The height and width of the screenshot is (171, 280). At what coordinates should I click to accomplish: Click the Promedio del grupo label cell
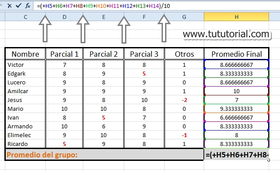pos(104,155)
